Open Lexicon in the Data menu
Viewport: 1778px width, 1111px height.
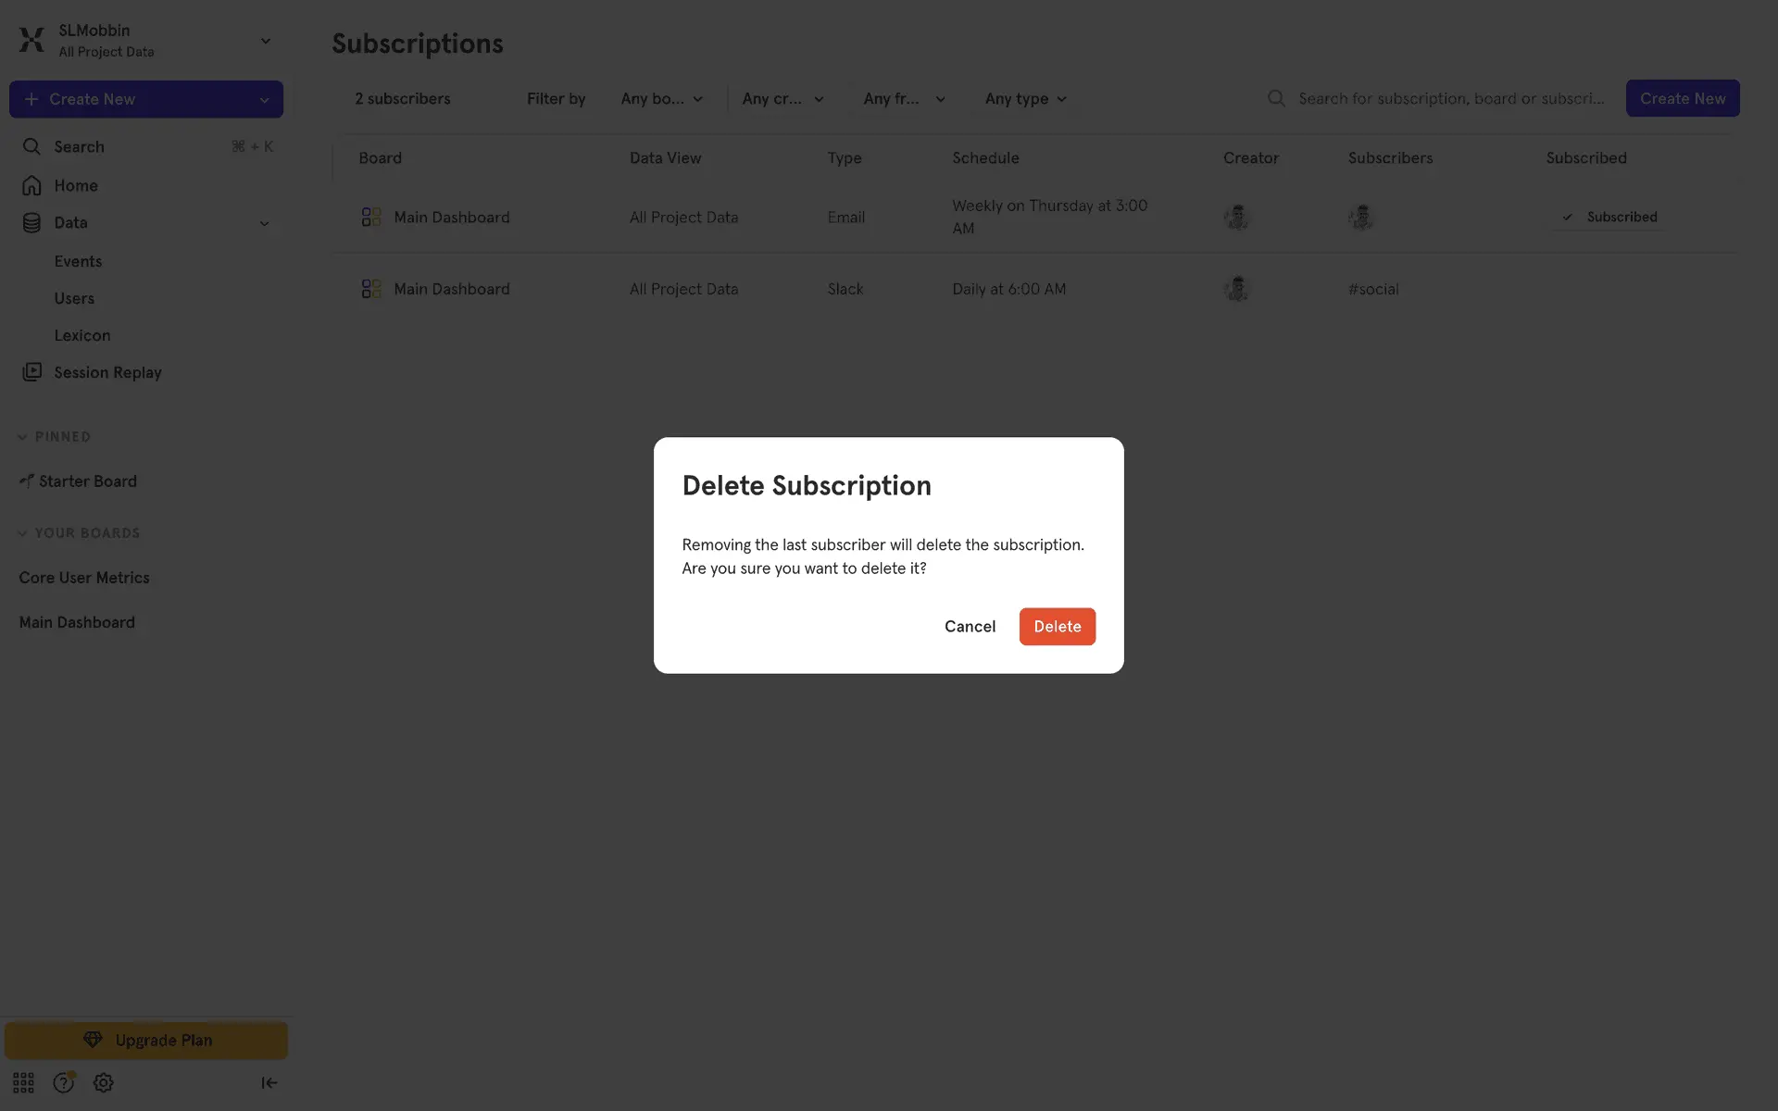pos(82,335)
